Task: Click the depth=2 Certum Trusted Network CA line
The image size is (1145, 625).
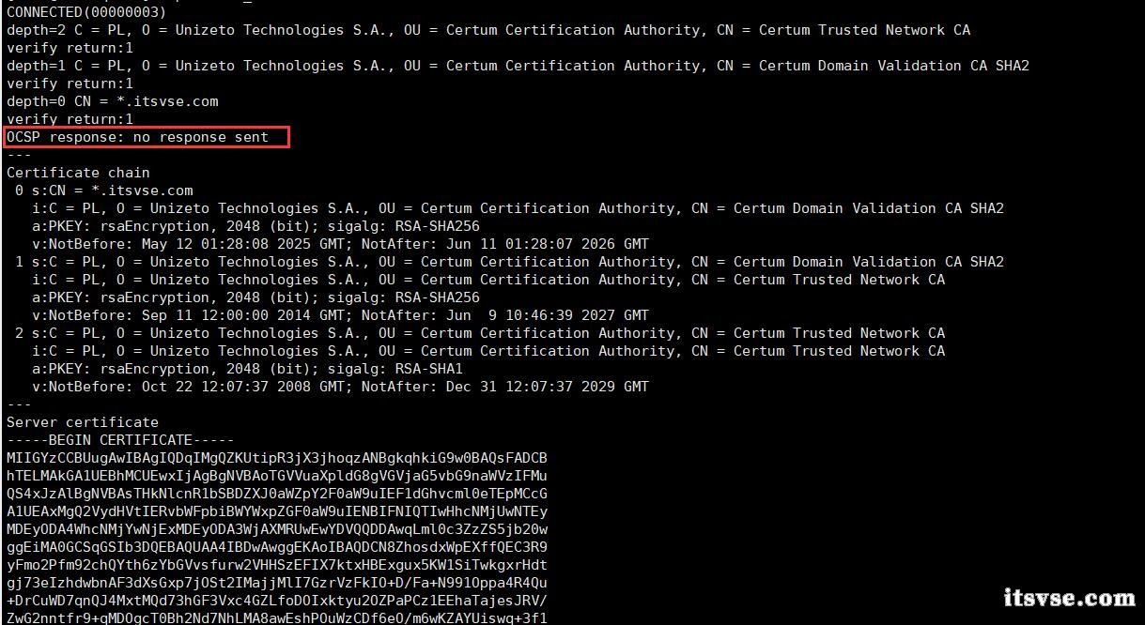Action: [488, 30]
